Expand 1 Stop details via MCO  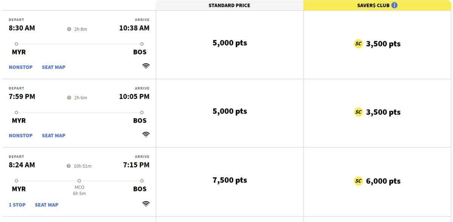pos(17,205)
